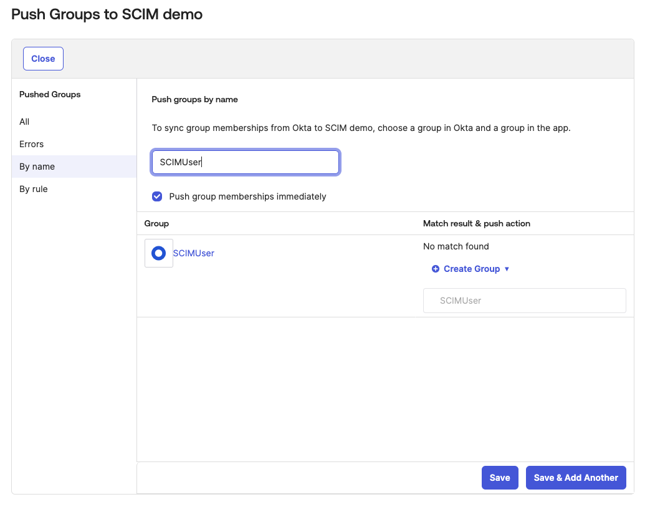Viewport: 645px width, 507px height.
Task: Click the app group name field below Create Group
Action: (x=524, y=301)
